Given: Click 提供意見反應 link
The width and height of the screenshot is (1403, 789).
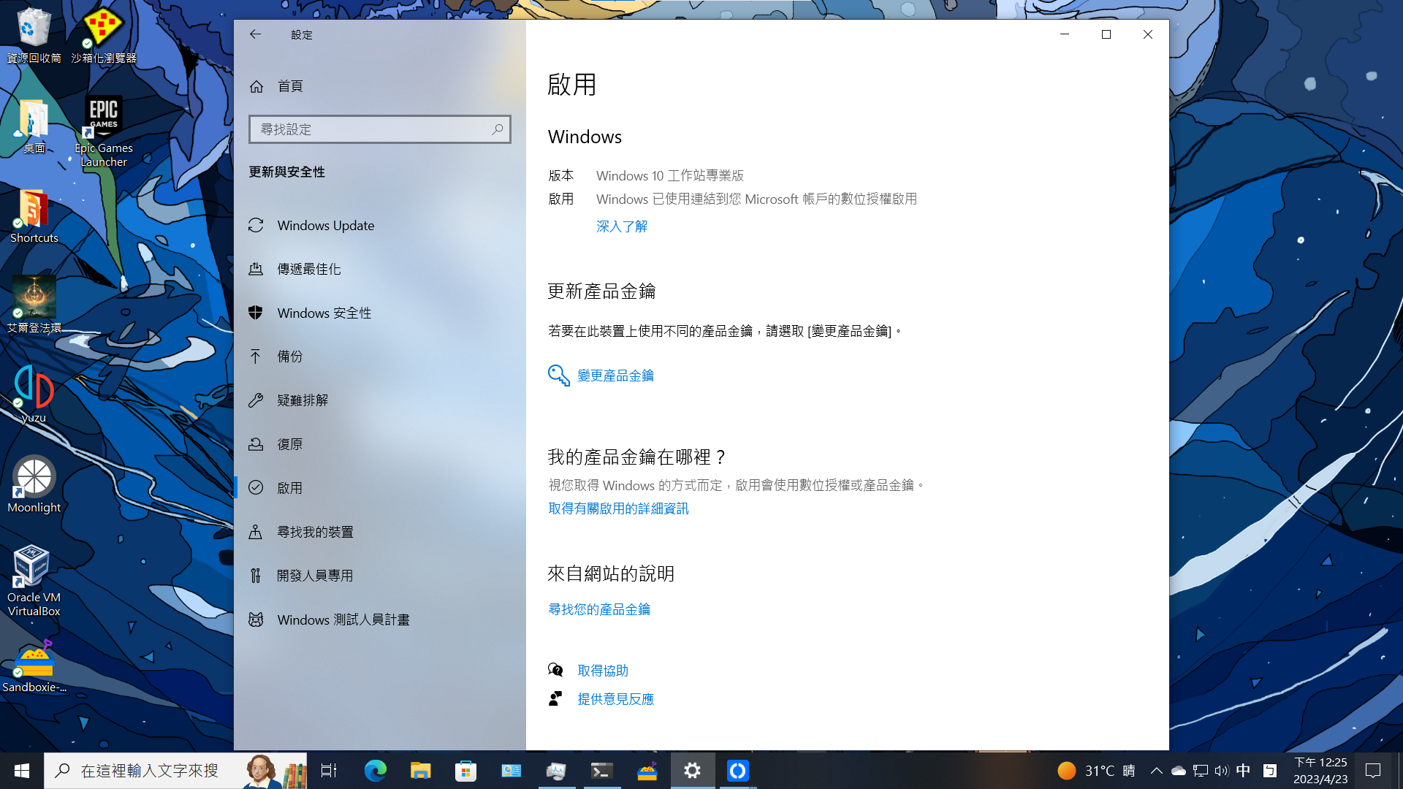Looking at the screenshot, I should [615, 699].
